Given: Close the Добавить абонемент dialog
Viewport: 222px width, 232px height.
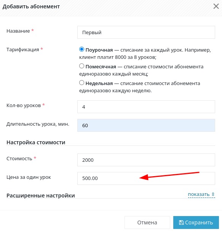Looking at the screenshot, I should [x=216, y=6].
